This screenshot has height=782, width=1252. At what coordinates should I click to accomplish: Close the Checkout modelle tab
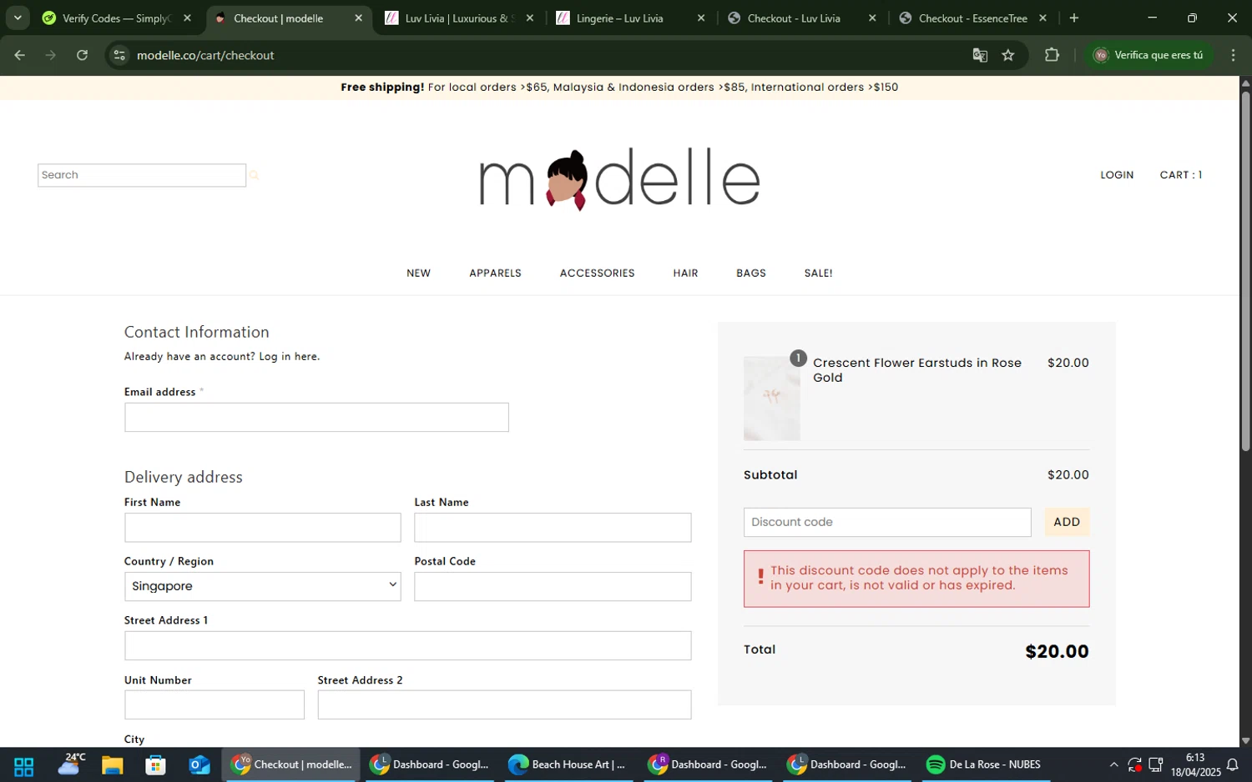(x=358, y=18)
